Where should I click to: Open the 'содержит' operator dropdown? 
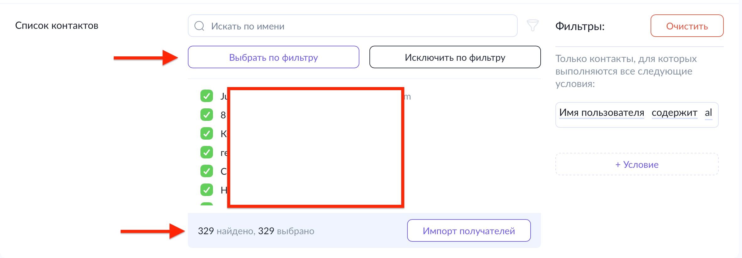point(674,113)
